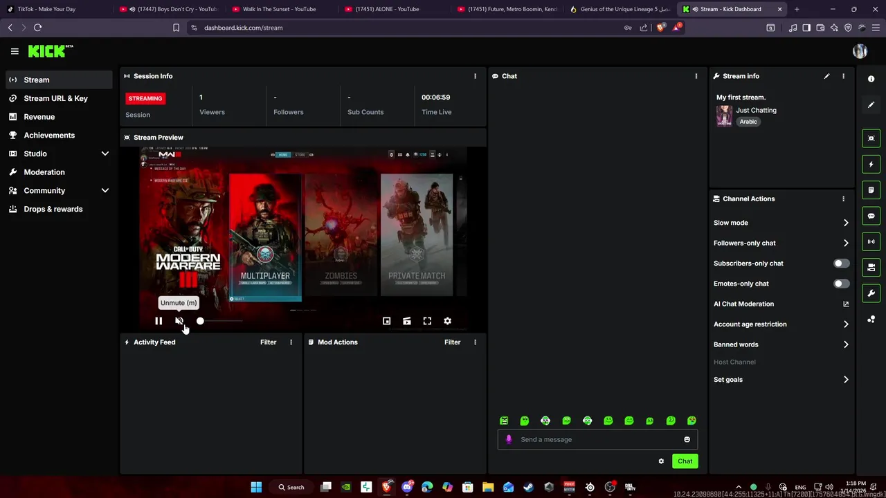
Task: Reload the page with browser refresh
Action: 37,28
